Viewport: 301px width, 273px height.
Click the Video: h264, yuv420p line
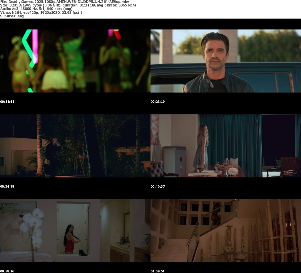click(x=41, y=13)
